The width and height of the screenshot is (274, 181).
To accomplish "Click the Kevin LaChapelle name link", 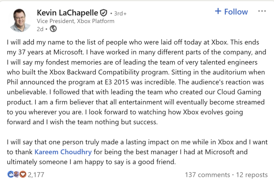I will tap(67, 13).
